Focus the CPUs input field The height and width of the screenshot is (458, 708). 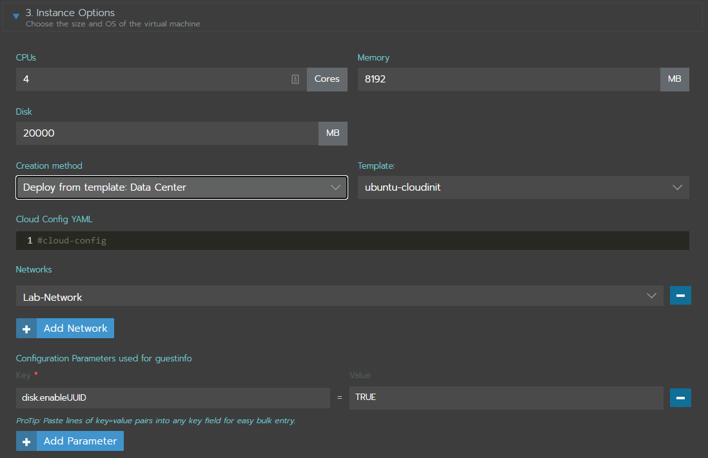click(152, 79)
